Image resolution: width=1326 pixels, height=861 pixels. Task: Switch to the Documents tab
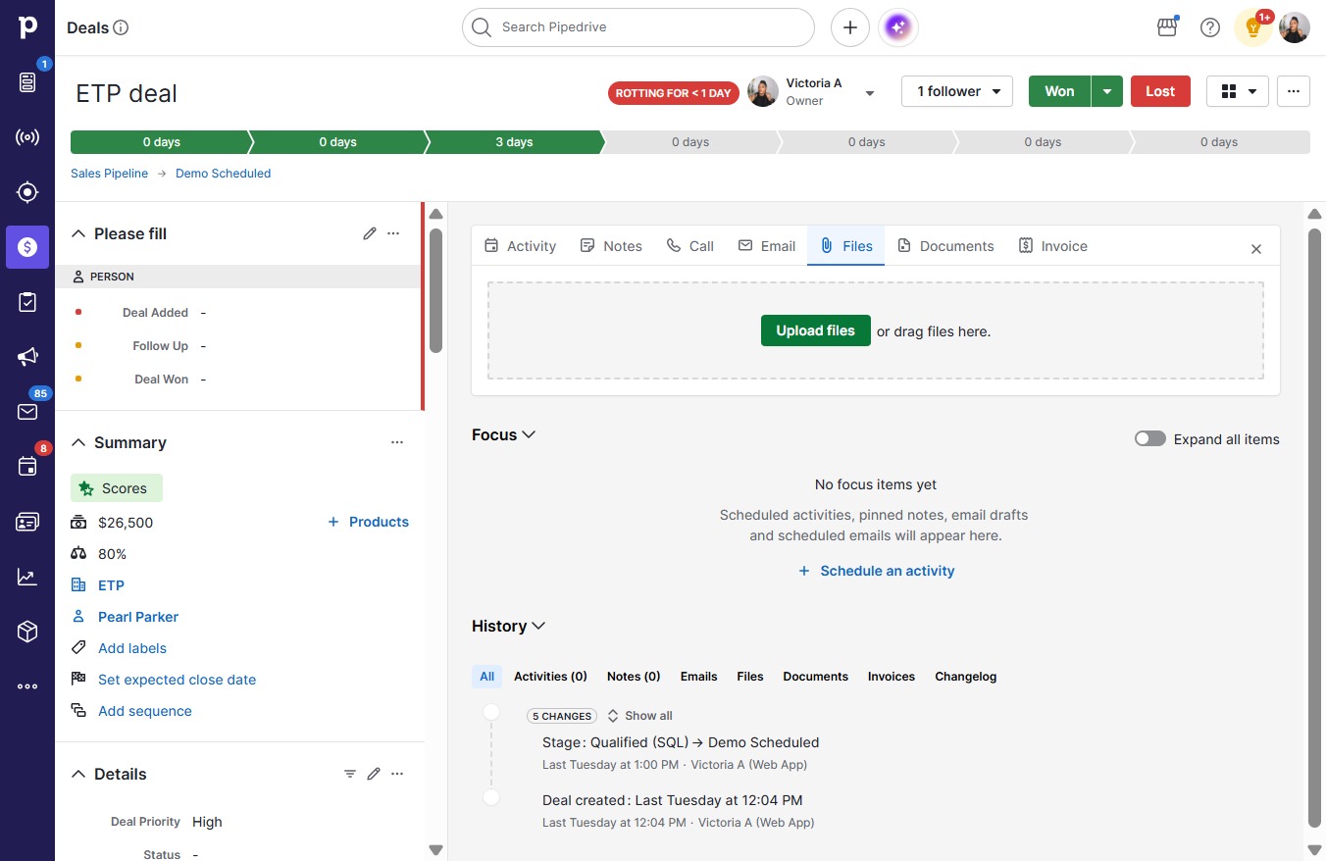coord(945,246)
